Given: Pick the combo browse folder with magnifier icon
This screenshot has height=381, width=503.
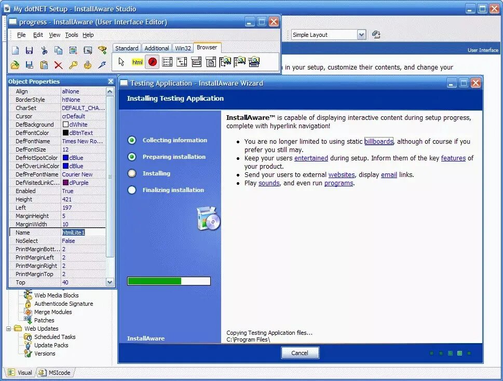Looking at the screenshot, I should tap(254, 62).
